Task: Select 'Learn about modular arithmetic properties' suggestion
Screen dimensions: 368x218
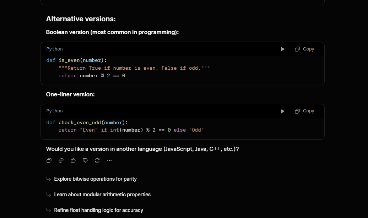Action: (x=102, y=195)
